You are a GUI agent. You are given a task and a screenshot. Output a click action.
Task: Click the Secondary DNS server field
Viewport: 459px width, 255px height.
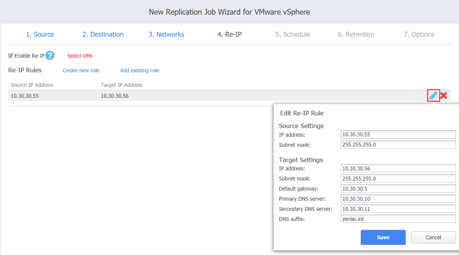click(x=398, y=209)
